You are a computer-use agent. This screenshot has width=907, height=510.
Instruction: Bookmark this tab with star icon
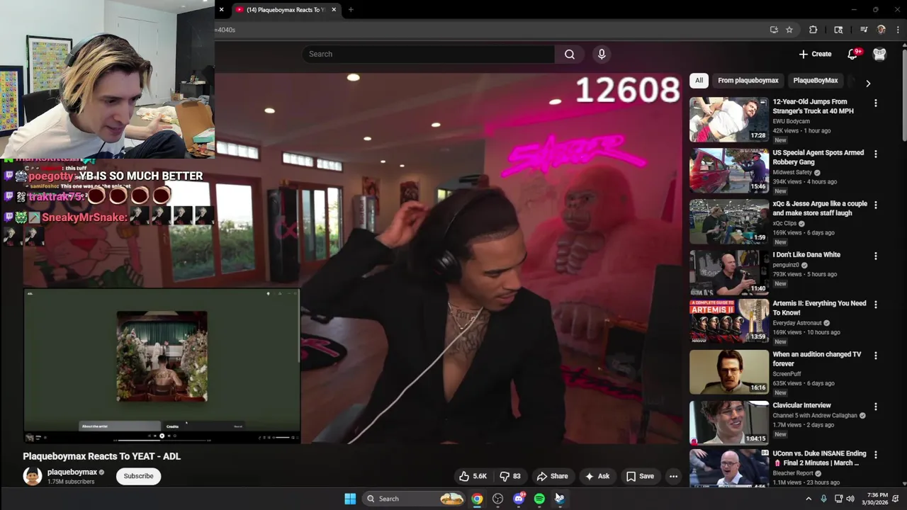789,30
